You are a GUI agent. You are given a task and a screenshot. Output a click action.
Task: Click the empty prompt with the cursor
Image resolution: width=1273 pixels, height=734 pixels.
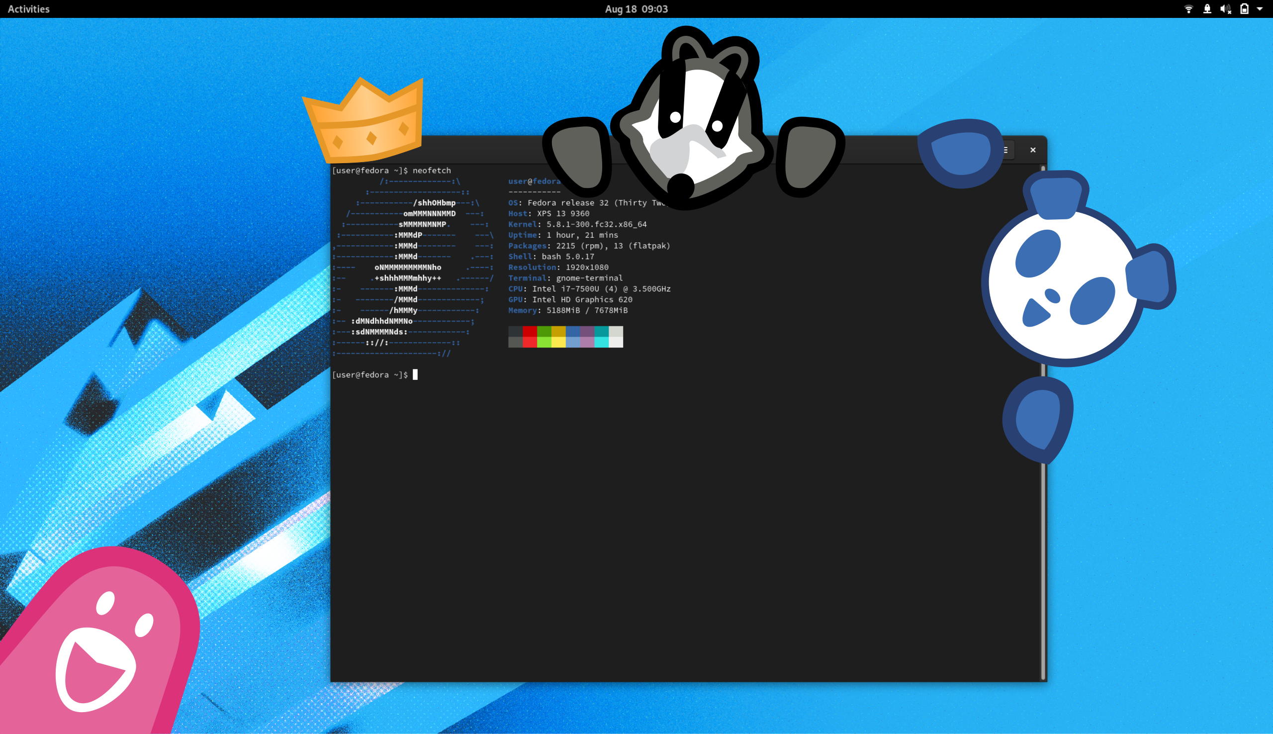[375, 374]
